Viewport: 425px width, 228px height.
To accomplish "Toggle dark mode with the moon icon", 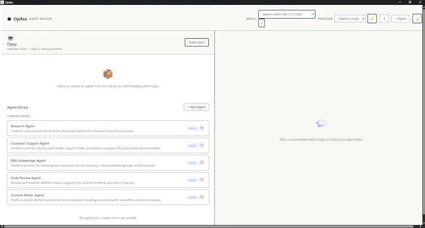I will [417, 19].
